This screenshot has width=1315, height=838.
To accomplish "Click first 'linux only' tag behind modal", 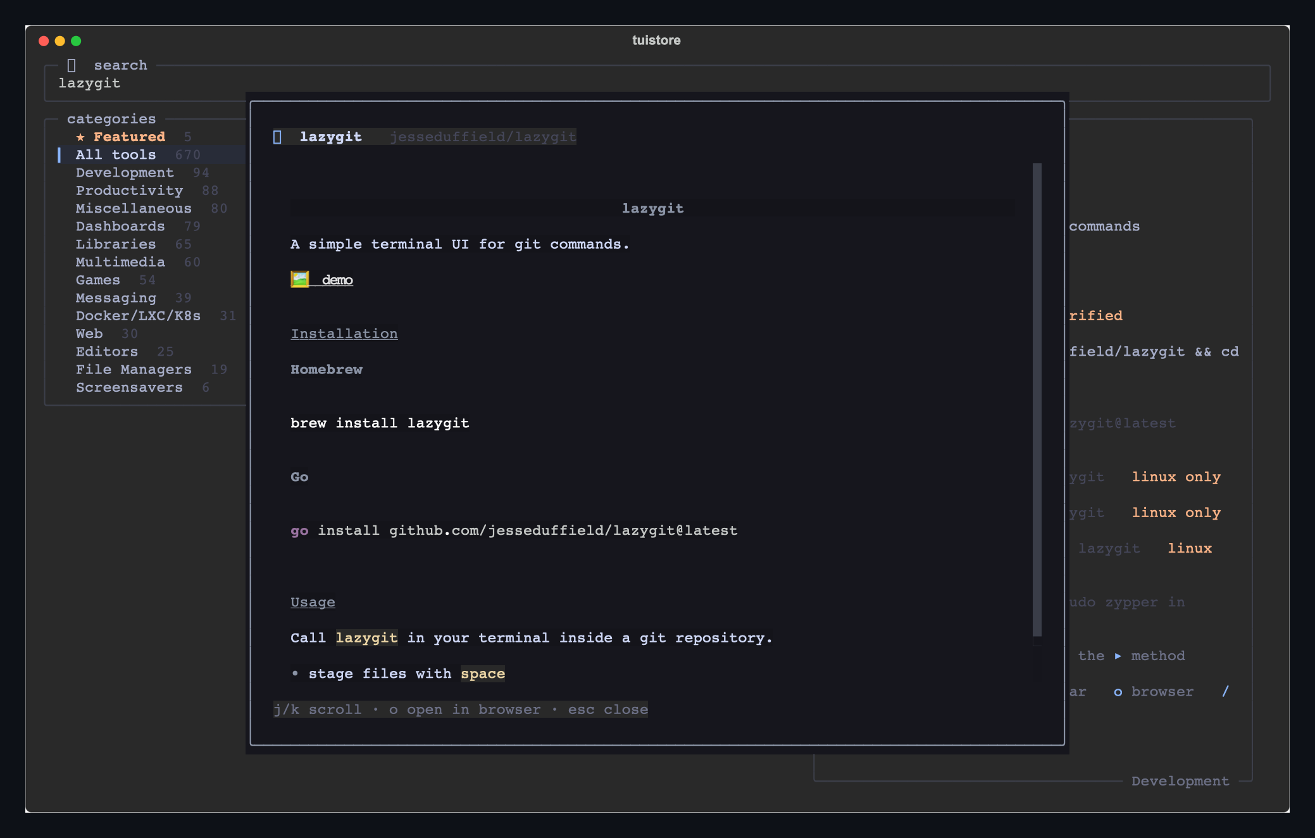I will pos(1176,477).
